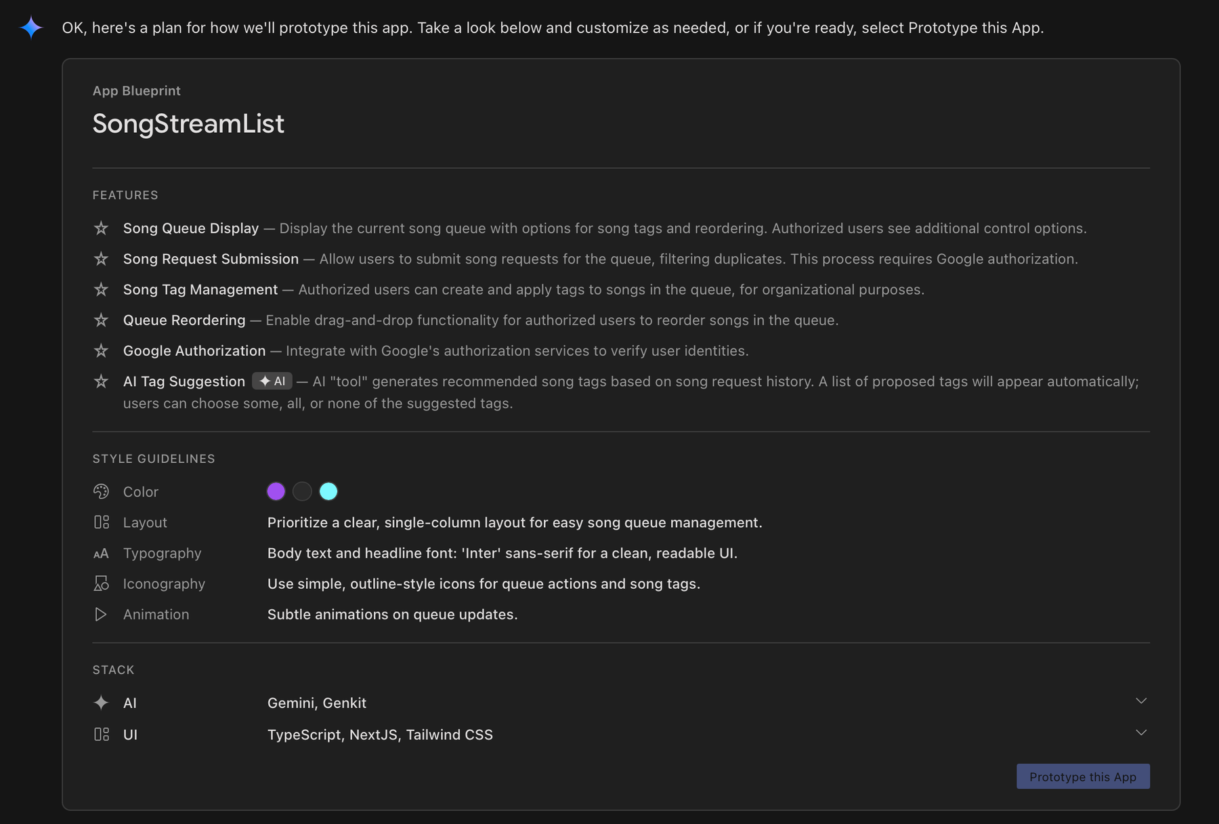This screenshot has height=824, width=1219.
Task: Click the Animation play triangle icon
Action: coord(101,615)
